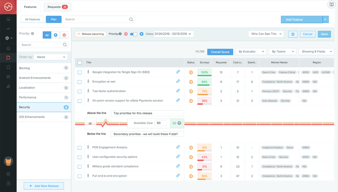Toggle the Priority switch in release toolbar

134,34
